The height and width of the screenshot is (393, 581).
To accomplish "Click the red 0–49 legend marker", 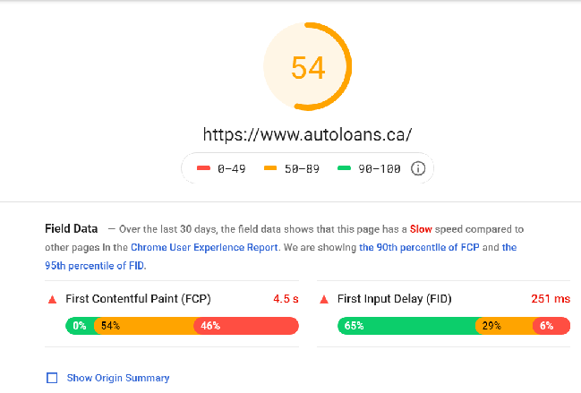I will click(x=202, y=168).
